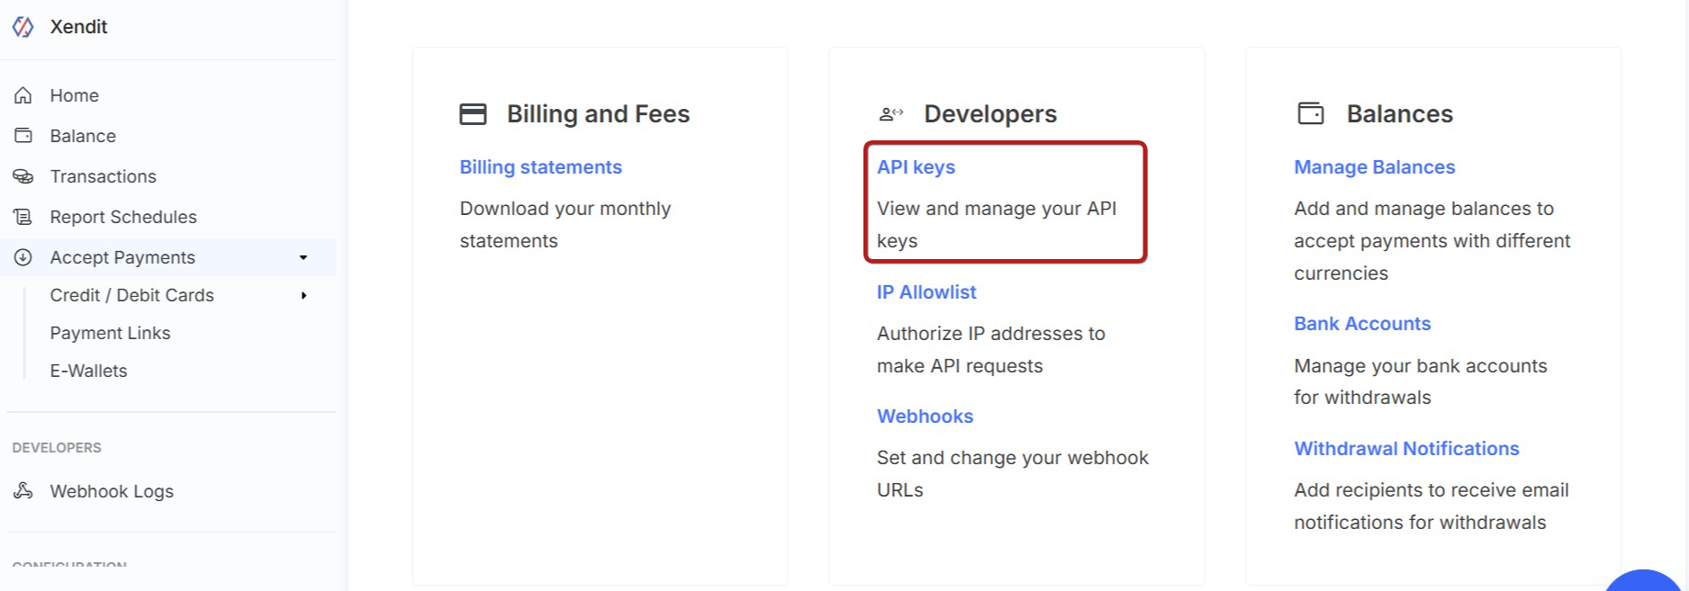Click the Balances section wallet icon

(1311, 113)
